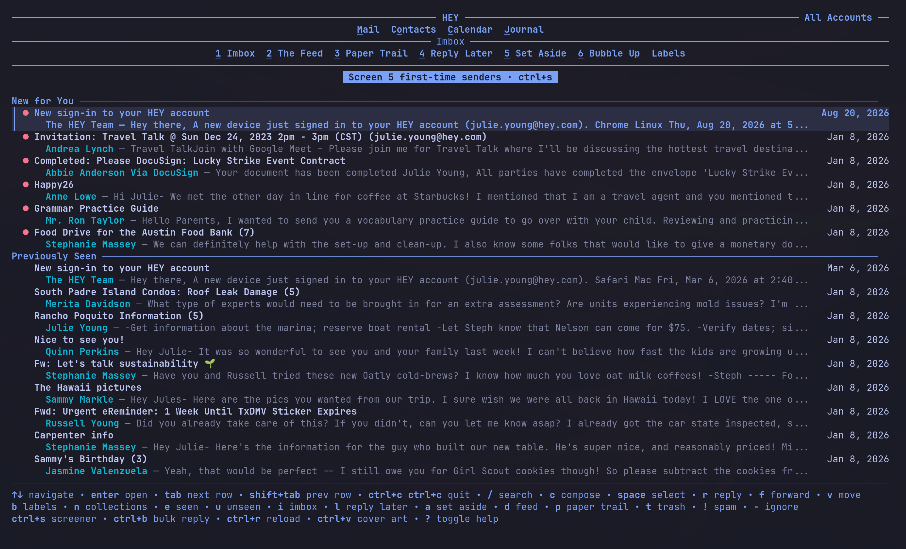Go to the Journal section
This screenshot has height=549, width=906.
(x=523, y=29)
